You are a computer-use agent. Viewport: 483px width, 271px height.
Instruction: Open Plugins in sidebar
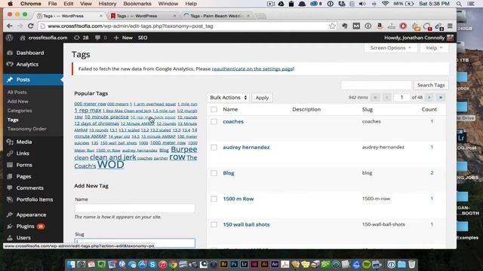25,227
